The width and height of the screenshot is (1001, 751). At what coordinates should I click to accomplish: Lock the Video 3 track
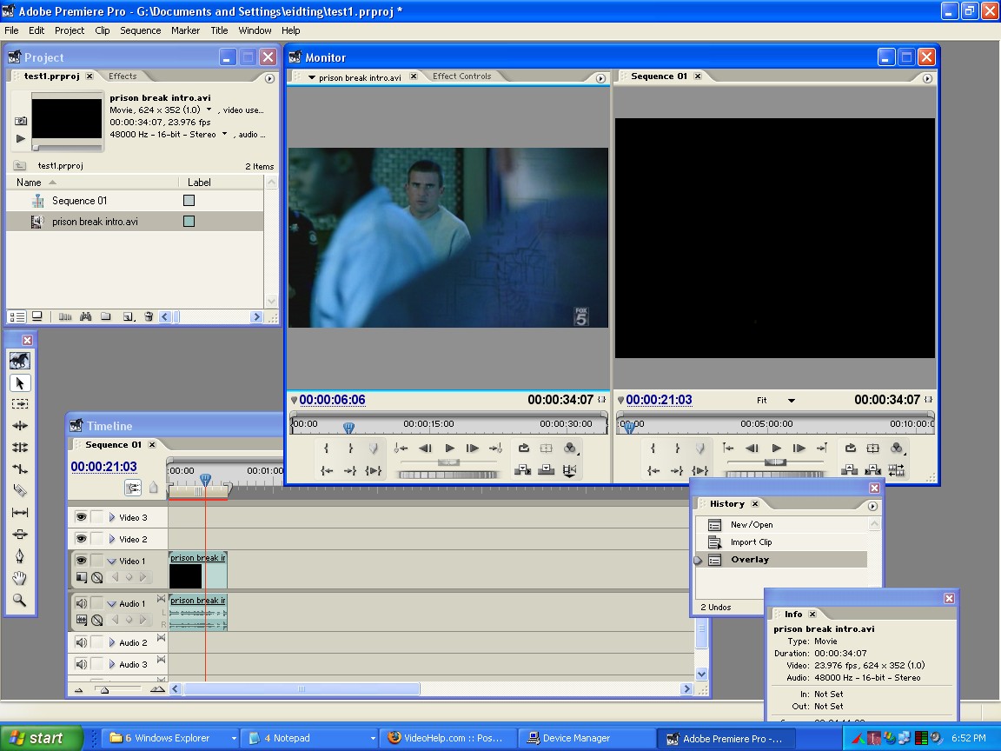point(96,516)
